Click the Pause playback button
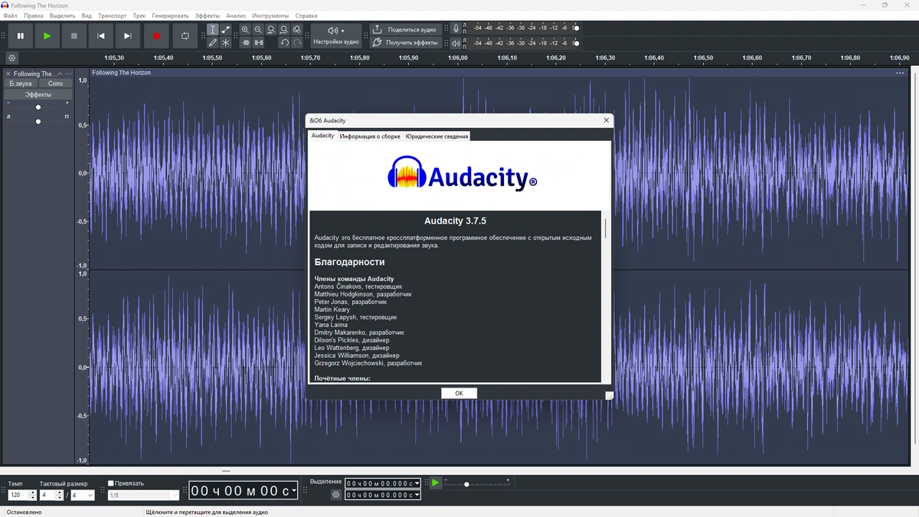This screenshot has width=919, height=517. click(21, 36)
